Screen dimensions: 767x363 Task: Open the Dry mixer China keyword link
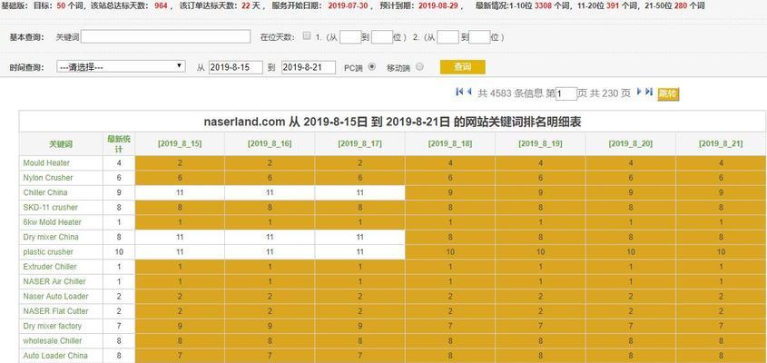51,237
